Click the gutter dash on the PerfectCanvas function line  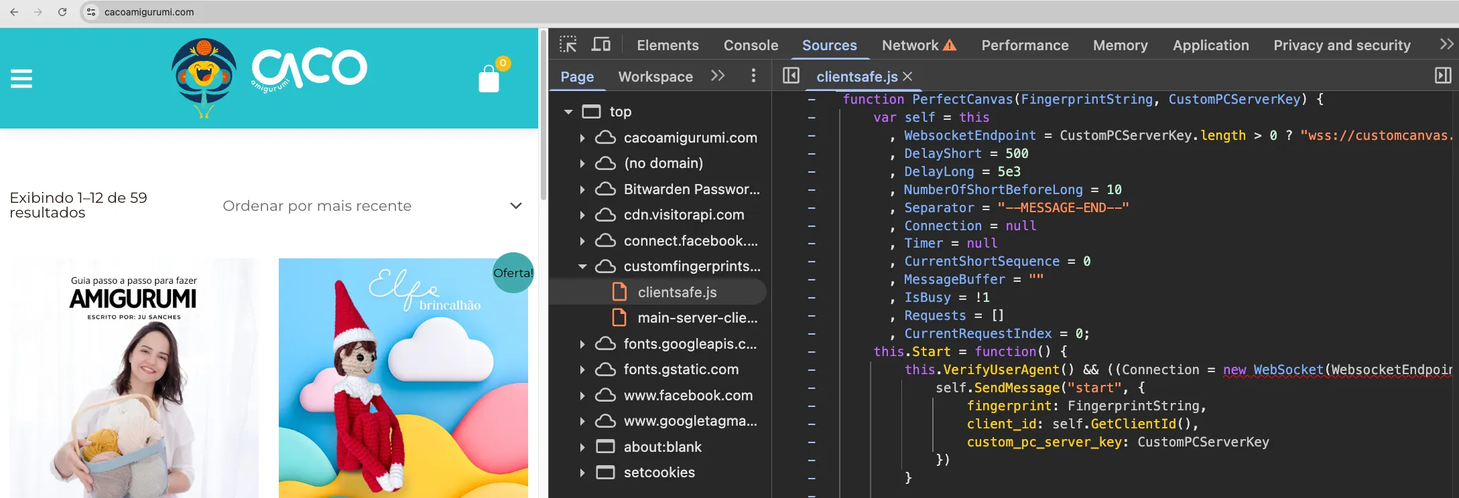[812, 99]
